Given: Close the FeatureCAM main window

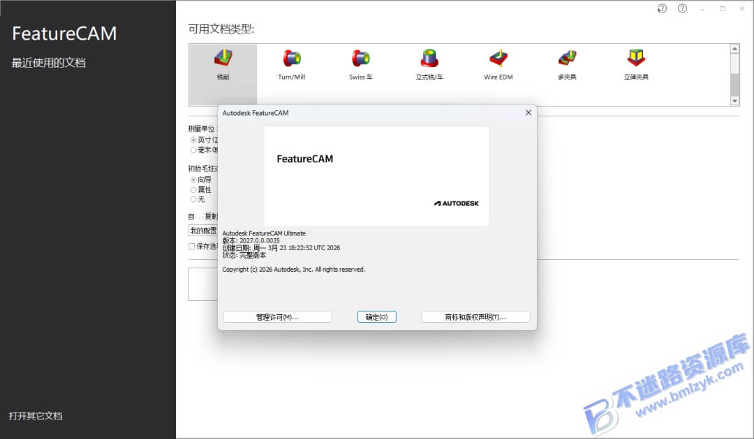Looking at the screenshot, I should click(742, 8).
